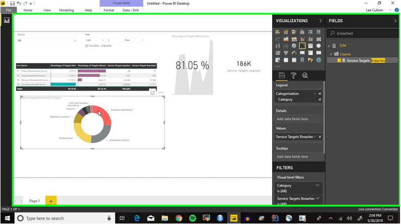
Task: Select the Stacked column chart visual
Action: pyautogui.click(x=286, y=32)
